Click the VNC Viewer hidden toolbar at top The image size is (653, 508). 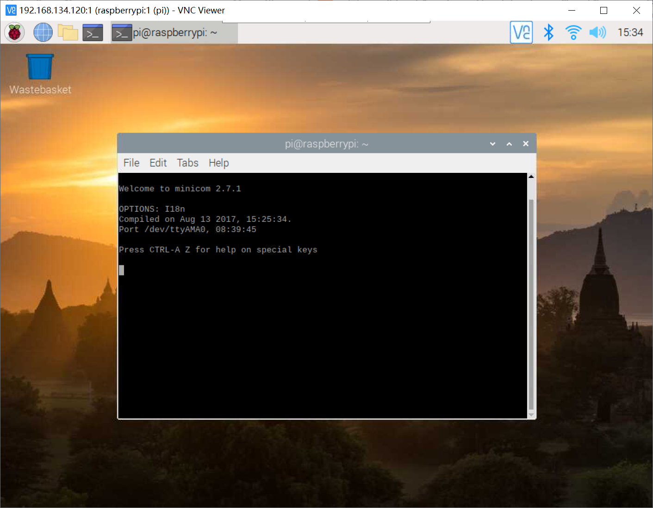click(326, 21)
